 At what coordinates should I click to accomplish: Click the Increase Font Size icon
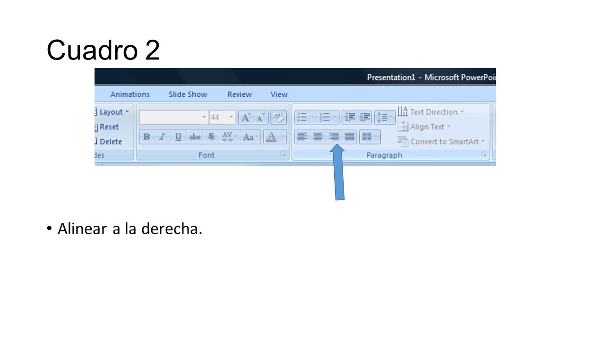(x=245, y=117)
